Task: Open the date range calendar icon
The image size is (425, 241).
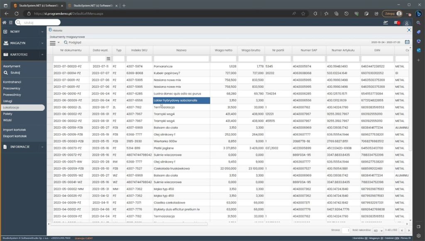Action: [407, 42]
